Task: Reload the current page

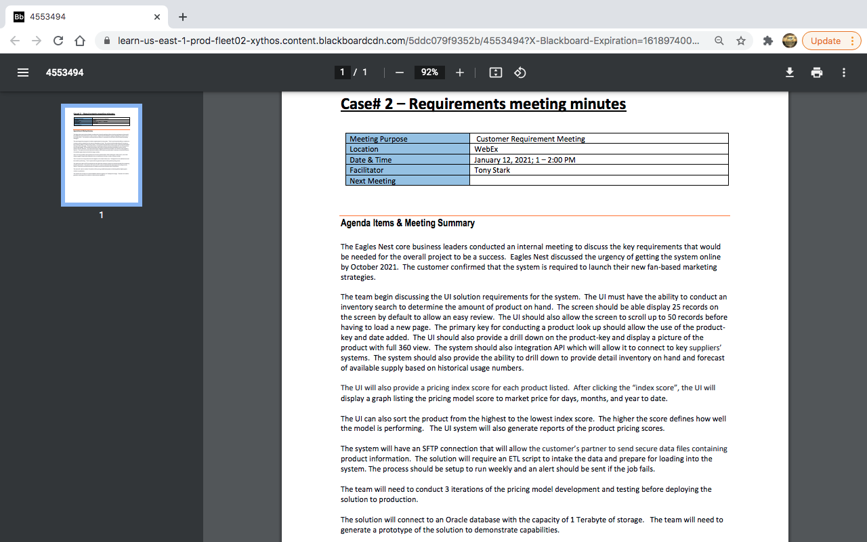Action: click(x=58, y=41)
